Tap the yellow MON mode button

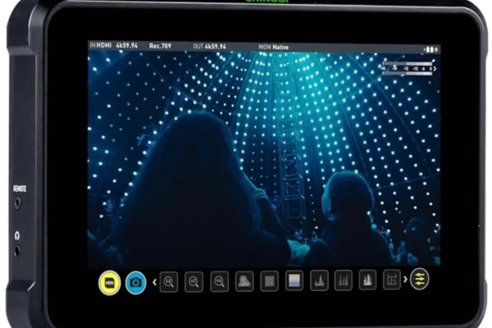click(109, 281)
